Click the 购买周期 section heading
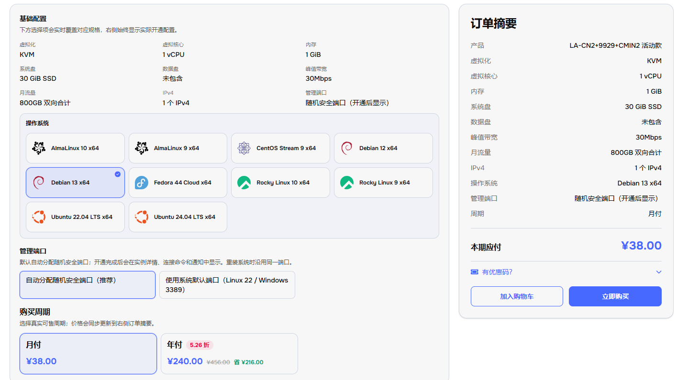 [x=35, y=312]
